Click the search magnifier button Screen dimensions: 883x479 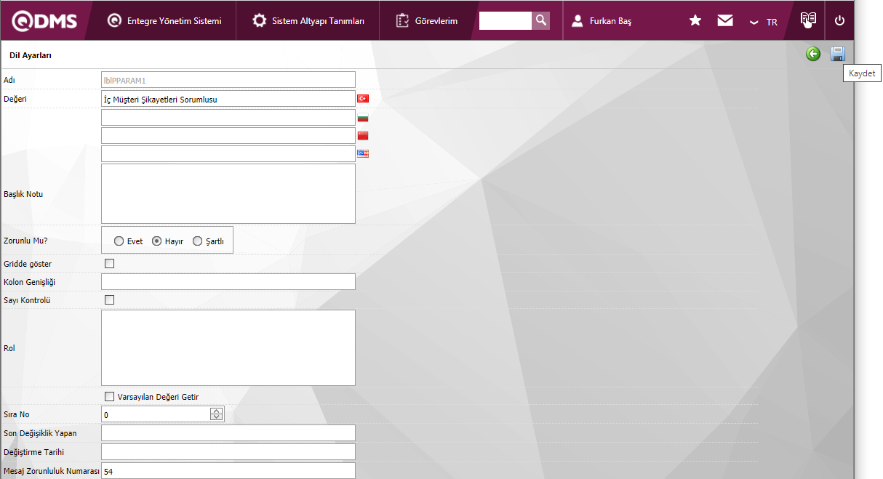point(540,20)
